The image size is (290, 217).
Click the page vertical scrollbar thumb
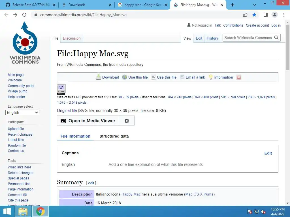(x=287, y=47)
